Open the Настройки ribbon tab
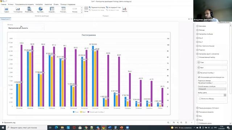Viewport: 232px width, 130px height. tap(39, 4)
